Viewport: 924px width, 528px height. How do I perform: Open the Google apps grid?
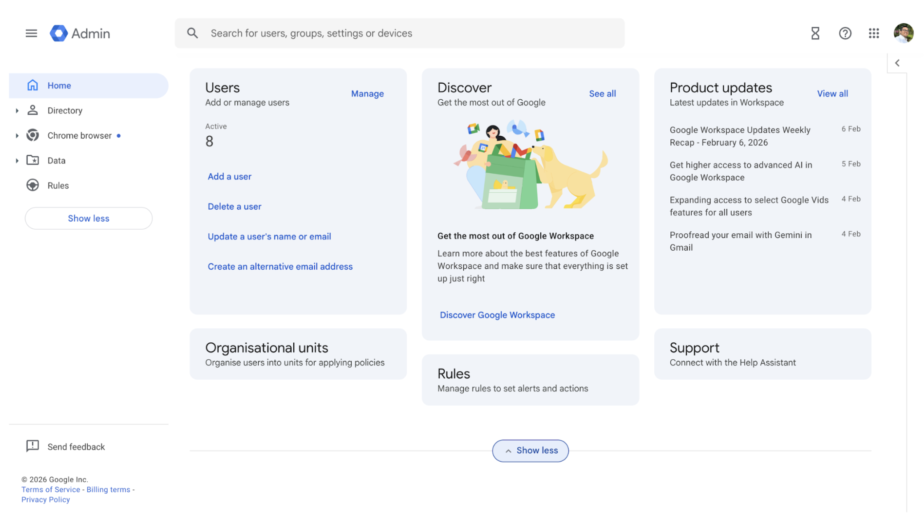(x=874, y=33)
